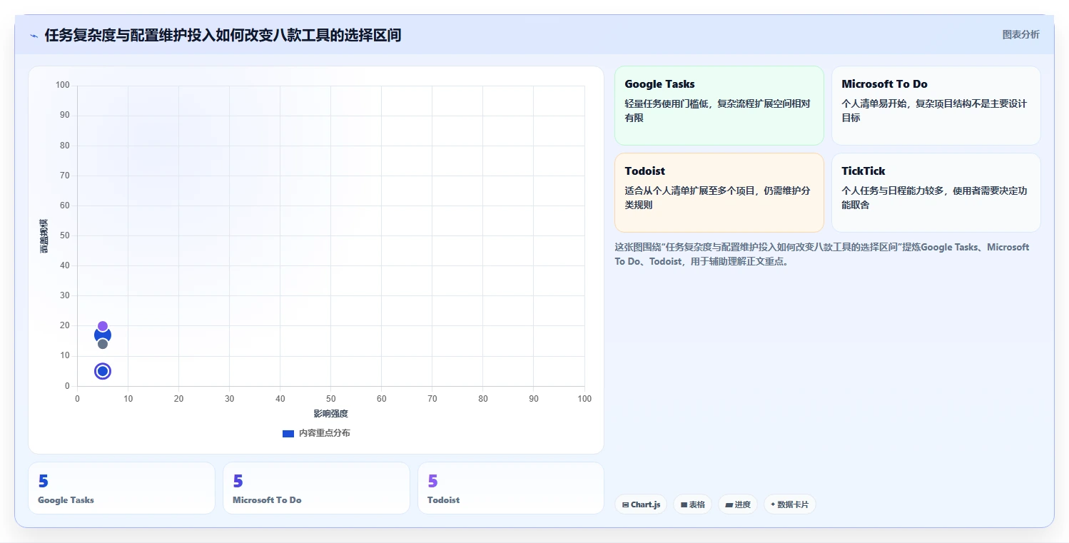Image resolution: width=1069 pixels, height=543 pixels.
Task: Click the 内容重点分布 legend label
Action: 325,433
